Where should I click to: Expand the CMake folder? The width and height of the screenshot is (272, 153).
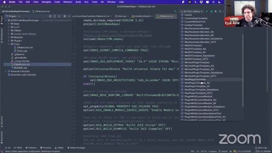(x=8, y=31)
